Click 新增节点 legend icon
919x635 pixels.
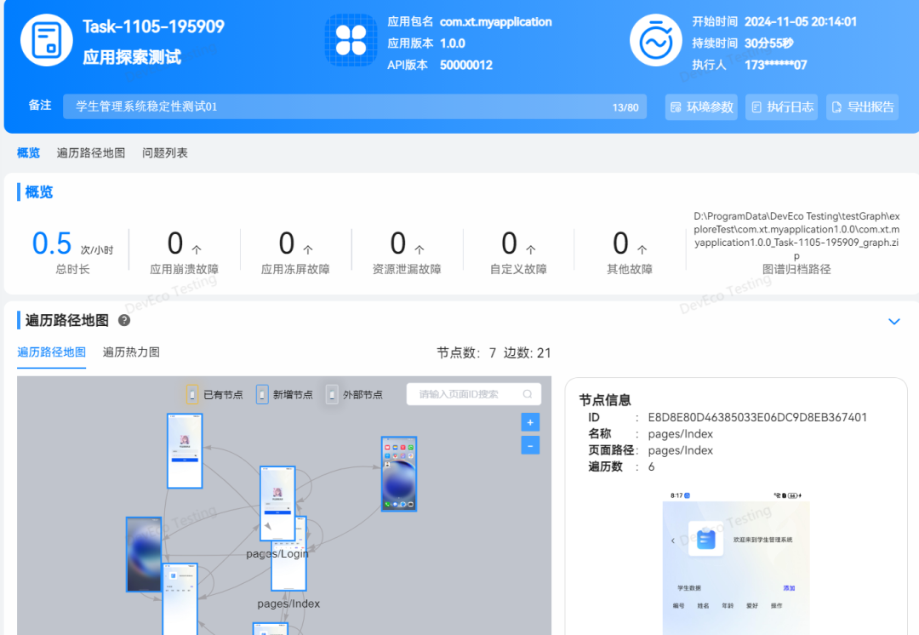tap(262, 395)
